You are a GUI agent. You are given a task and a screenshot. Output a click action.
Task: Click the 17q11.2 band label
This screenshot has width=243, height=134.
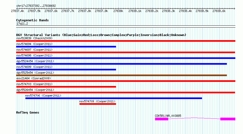(x=22, y=23)
